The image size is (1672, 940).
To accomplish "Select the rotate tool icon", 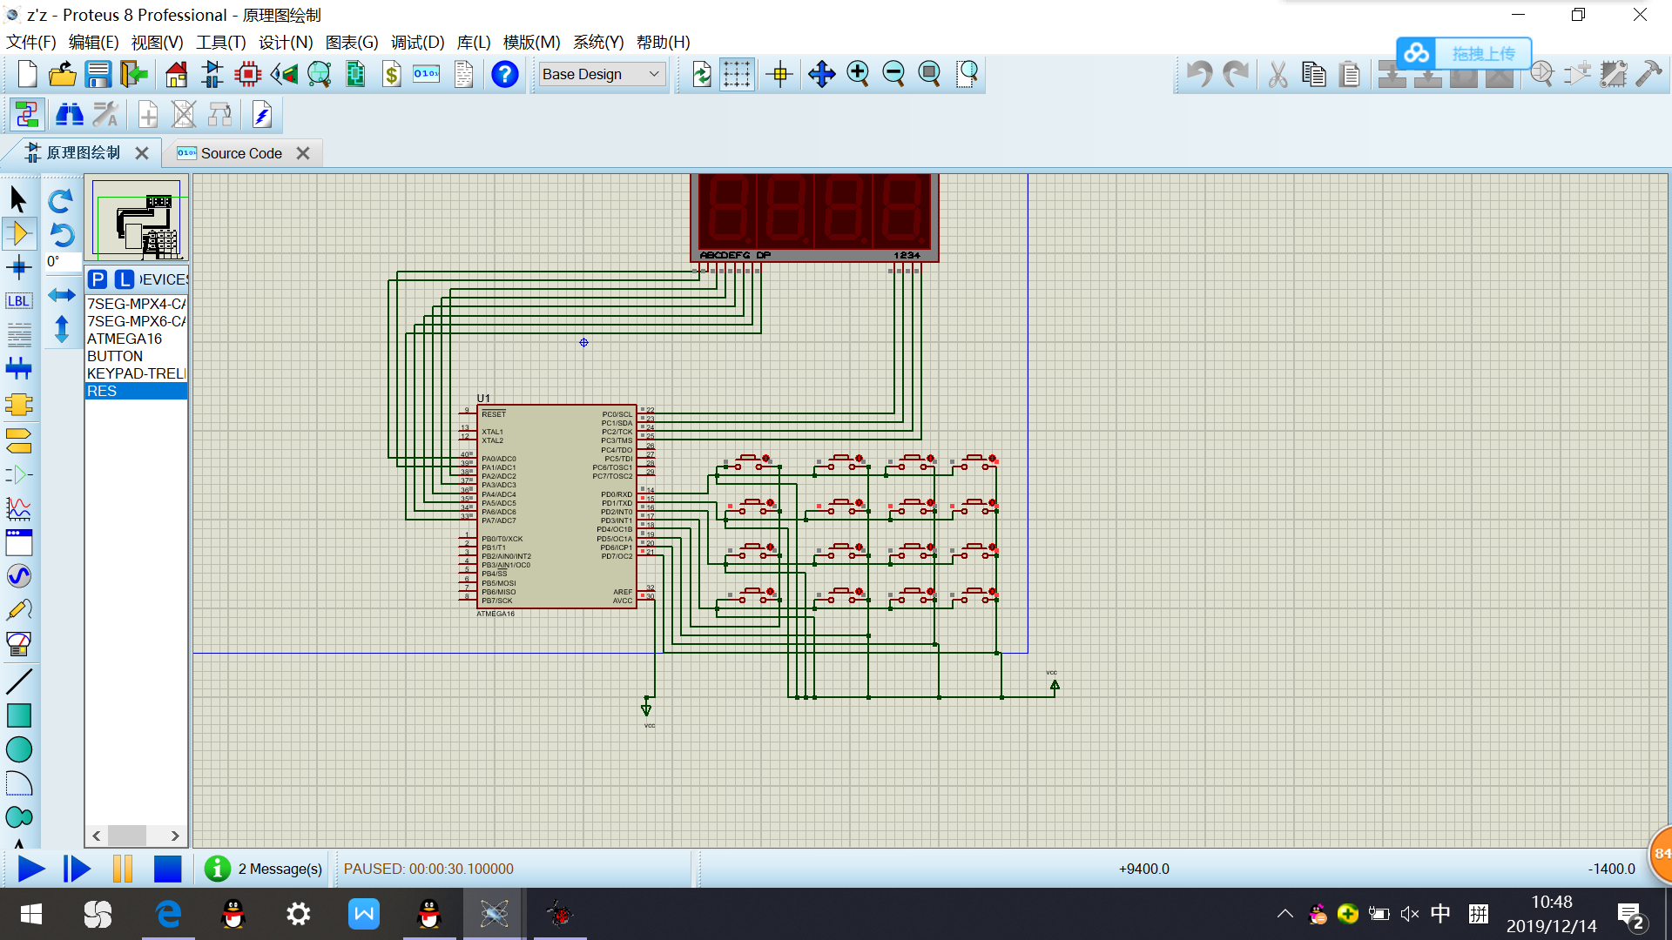I will 60,199.
